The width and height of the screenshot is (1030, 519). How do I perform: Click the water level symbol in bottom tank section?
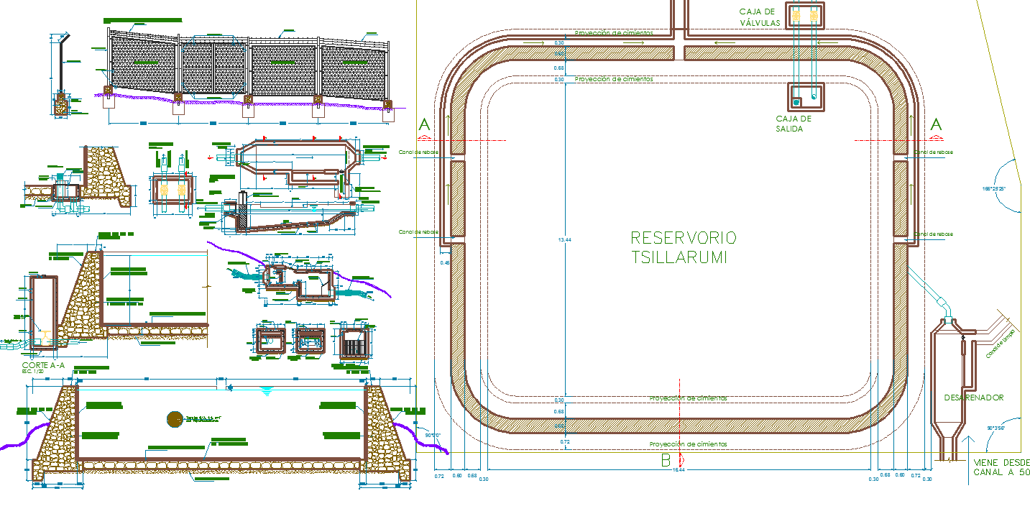point(266,390)
